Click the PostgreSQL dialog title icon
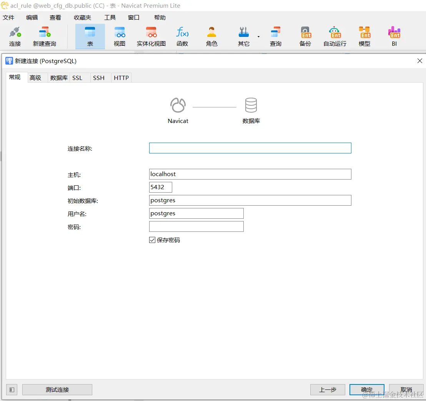The image size is (426, 401). coord(9,61)
